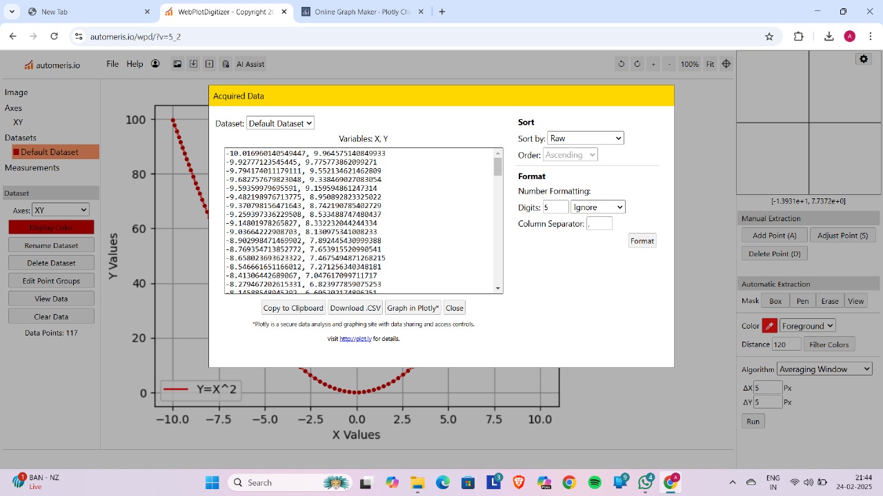Copy acquired data to clipboard

(292, 307)
